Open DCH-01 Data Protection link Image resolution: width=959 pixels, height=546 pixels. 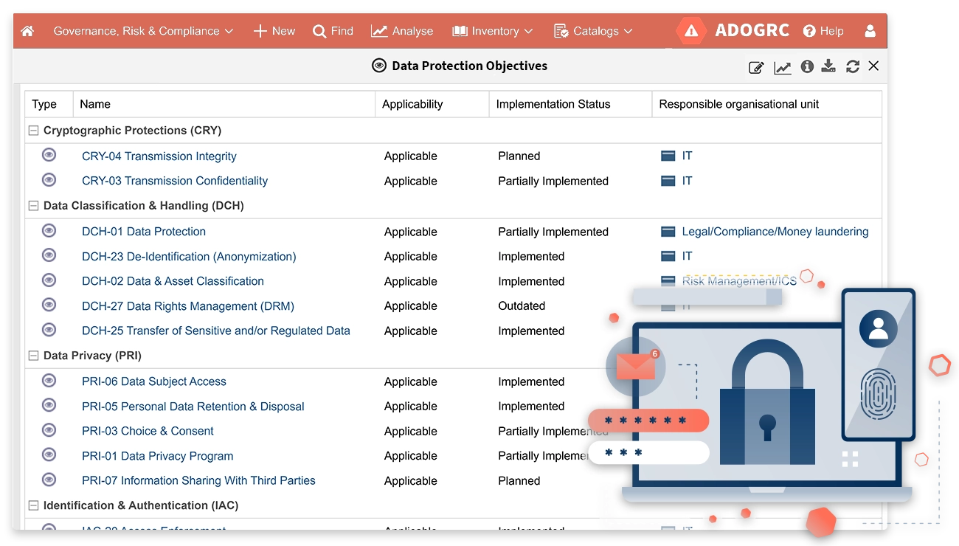tap(144, 232)
